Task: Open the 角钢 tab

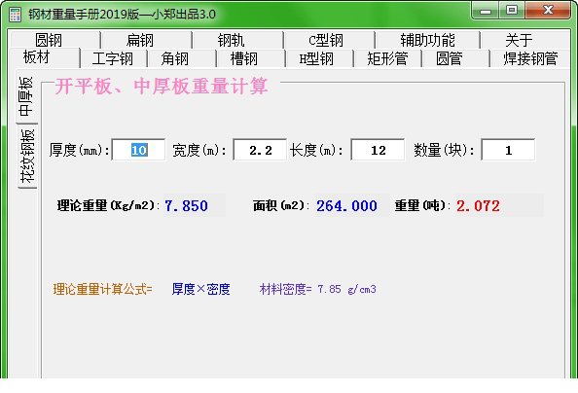Action: point(181,58)
